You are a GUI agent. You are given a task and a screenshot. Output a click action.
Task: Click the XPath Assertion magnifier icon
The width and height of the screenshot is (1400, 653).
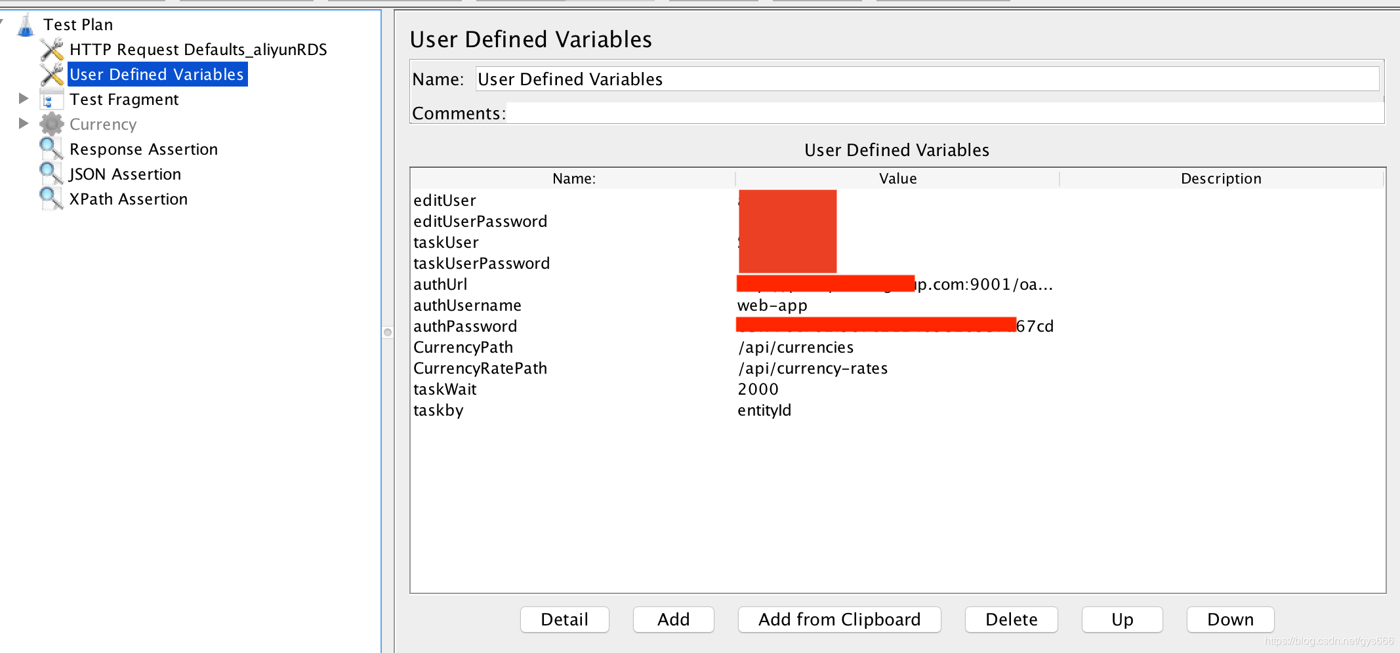coord(52,199)
